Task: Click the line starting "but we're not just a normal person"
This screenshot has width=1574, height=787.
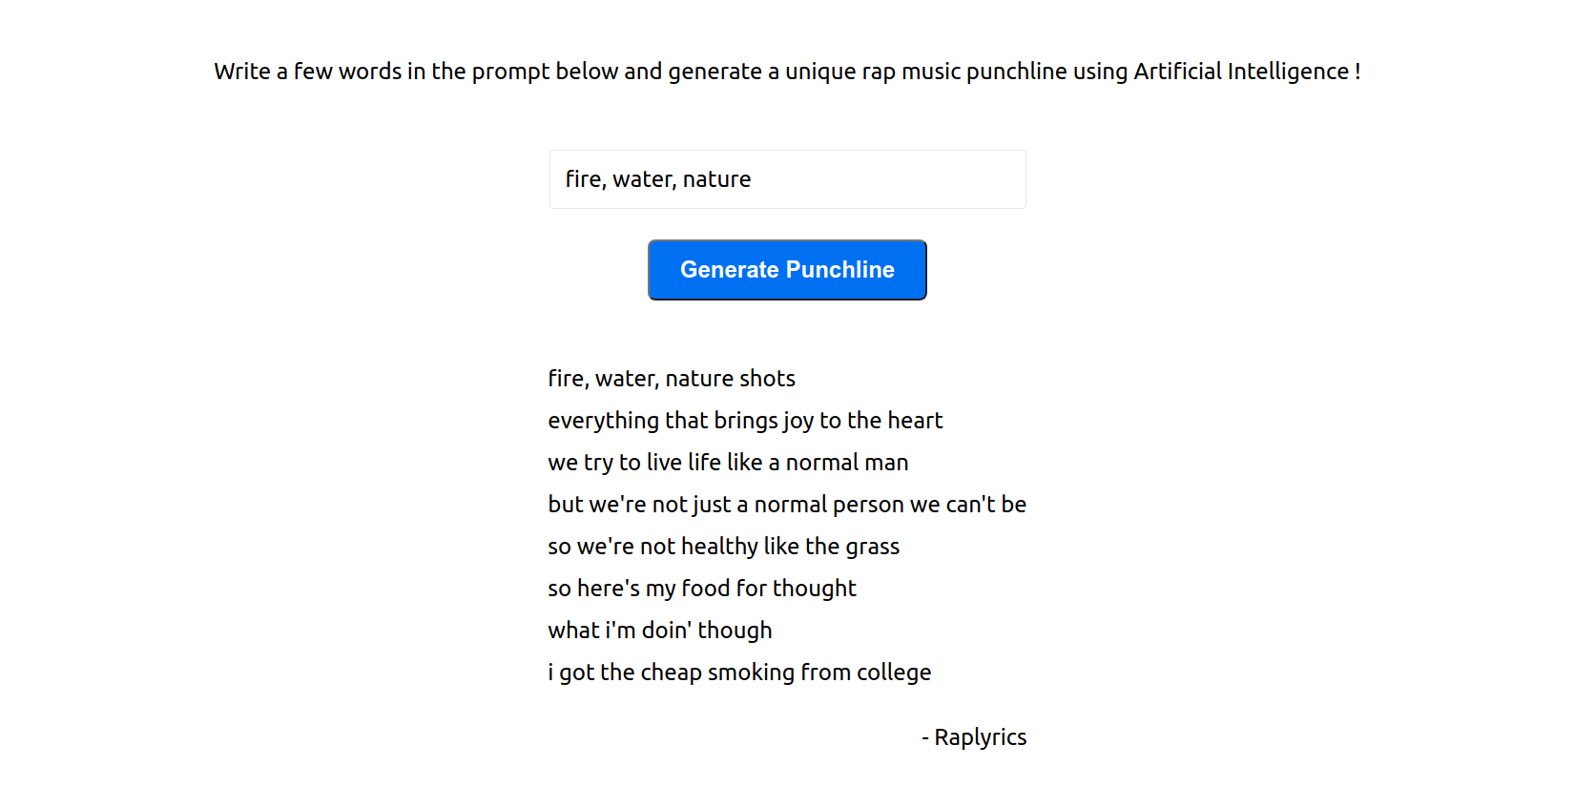Action: coord(786,505)
